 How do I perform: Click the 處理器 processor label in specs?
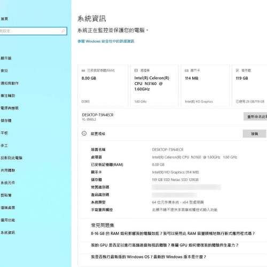pyautogui.click(x=96, y=157)
